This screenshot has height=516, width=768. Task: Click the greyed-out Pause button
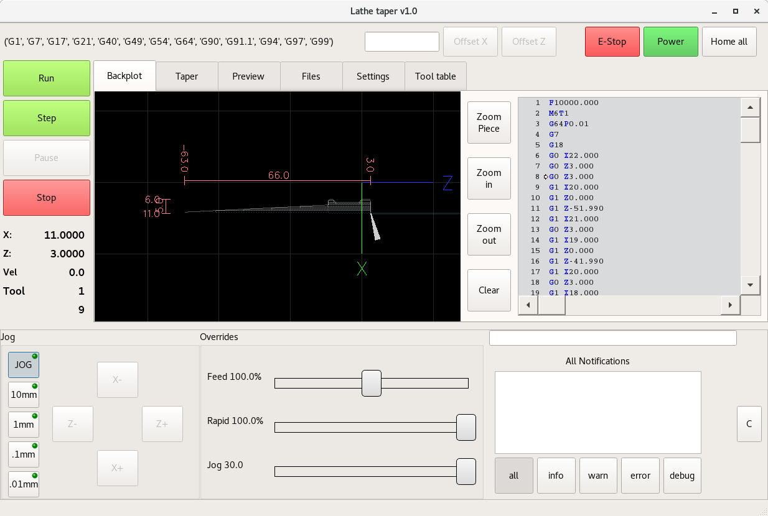point(47,158)
